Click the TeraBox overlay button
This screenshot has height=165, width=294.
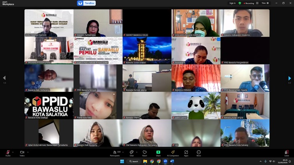pyautogui.click(x=86, y=3)
